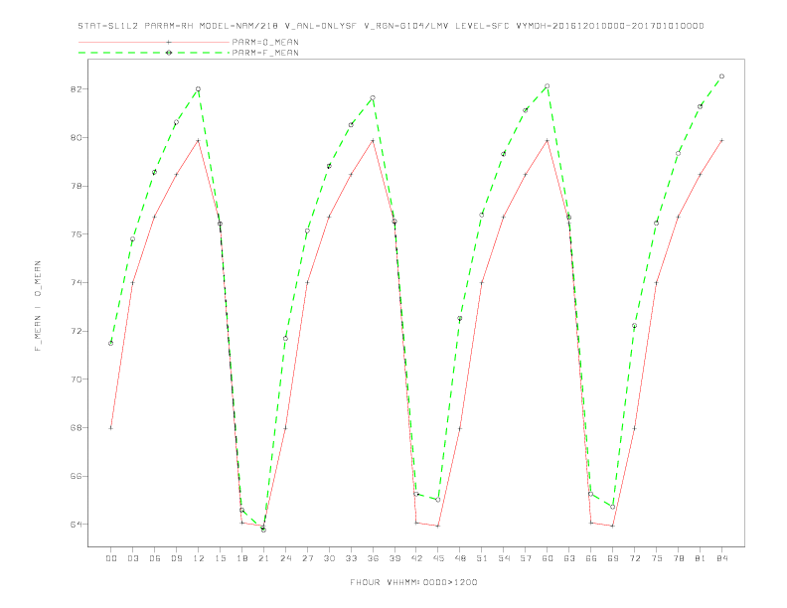Click the y-axis tick label 82
This screenshot has width=787, height=608.
pos(76,89)
